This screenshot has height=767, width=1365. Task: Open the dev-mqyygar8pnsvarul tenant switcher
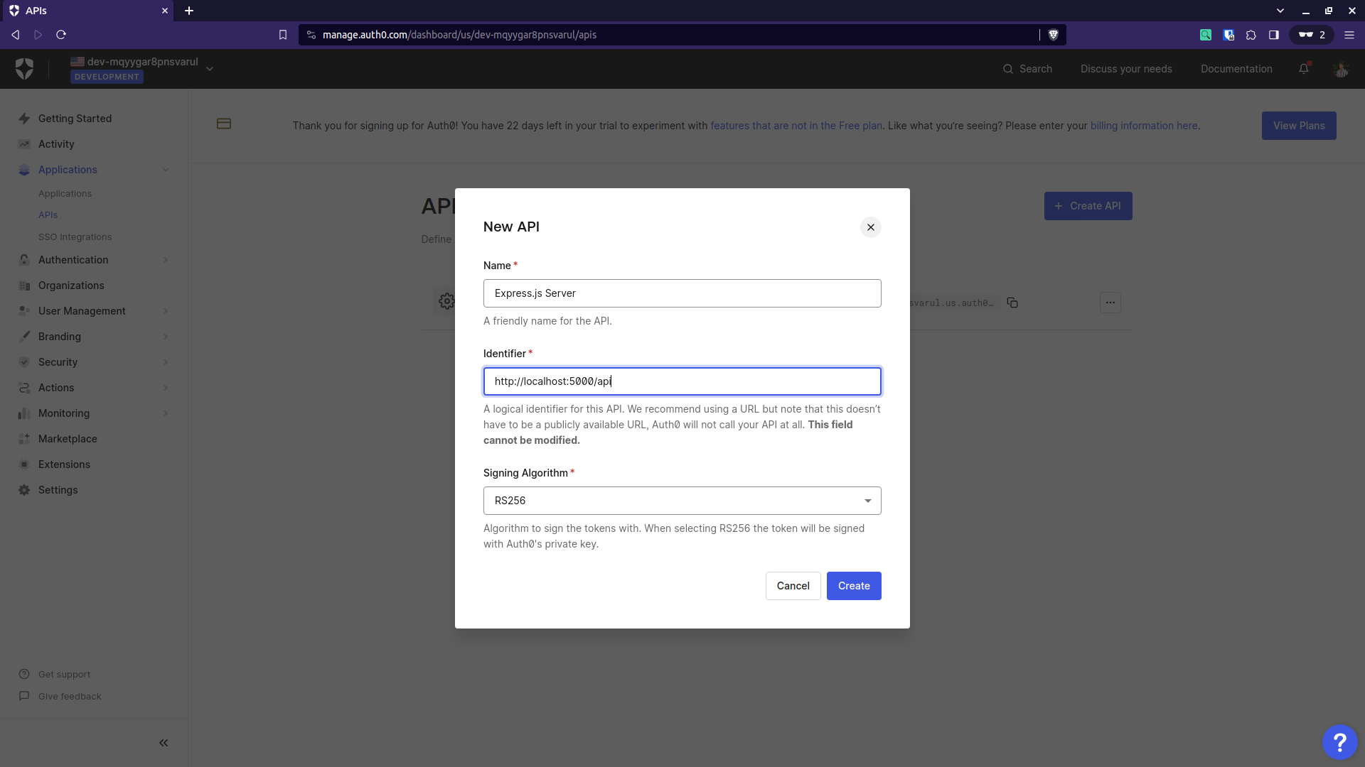(x=210, y=68)
